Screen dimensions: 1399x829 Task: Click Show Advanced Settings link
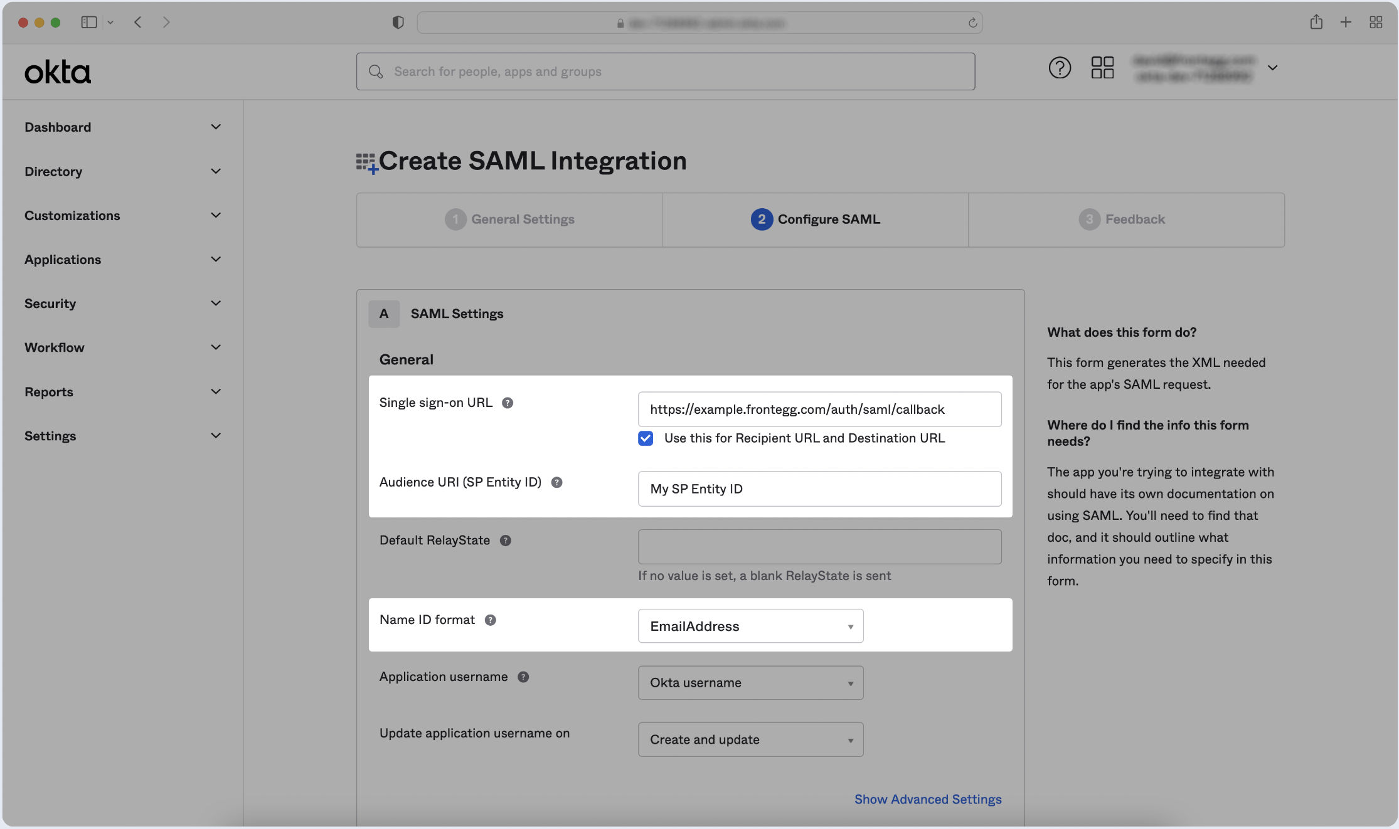[927, 800]
